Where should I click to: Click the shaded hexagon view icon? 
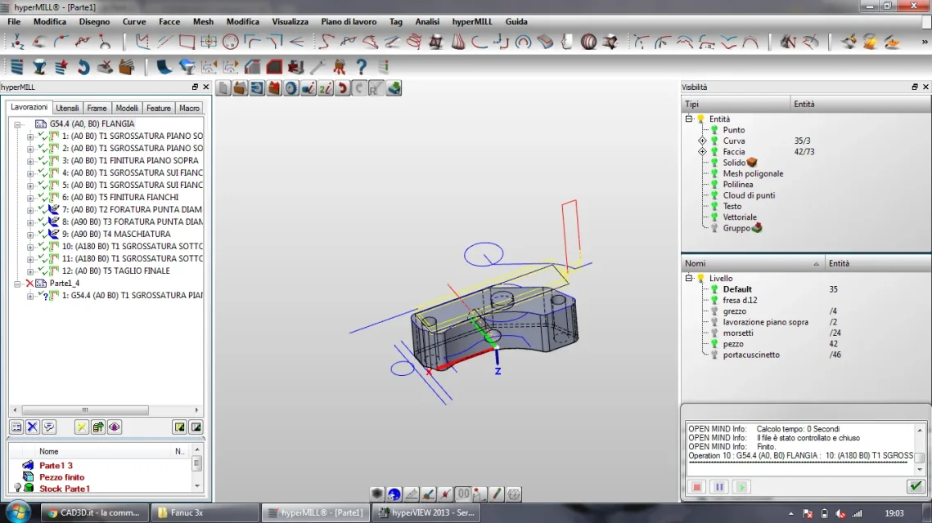pos(377,494)
